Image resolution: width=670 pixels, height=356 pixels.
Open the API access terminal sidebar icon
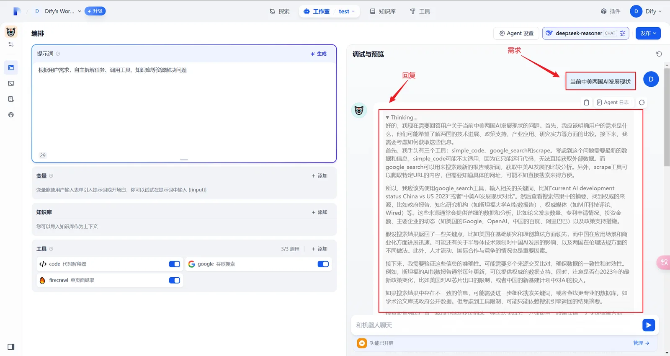click(x=11, y=83)
